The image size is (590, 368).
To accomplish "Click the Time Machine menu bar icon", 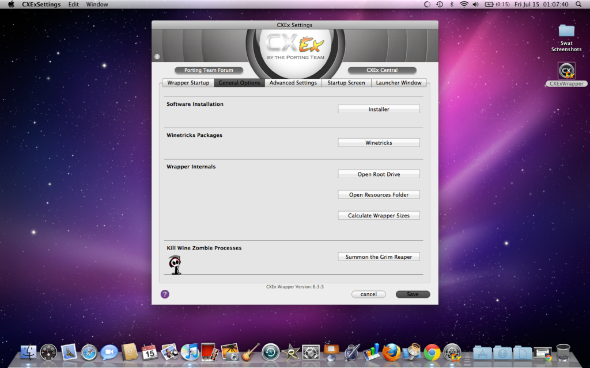I will coord(440,5).
